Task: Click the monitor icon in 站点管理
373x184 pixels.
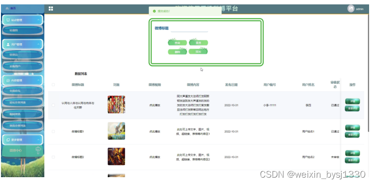Action: tap(8, 20)
